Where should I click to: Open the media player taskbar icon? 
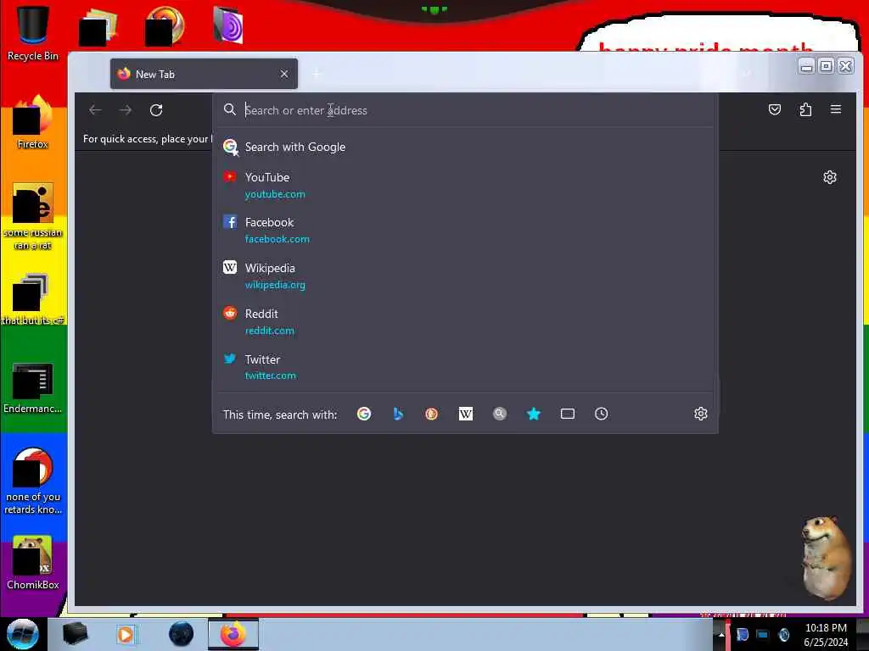(x=126, y=634)
